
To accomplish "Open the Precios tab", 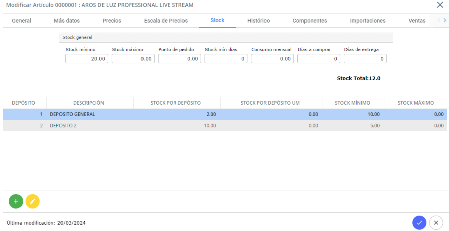I will [112, 21].
